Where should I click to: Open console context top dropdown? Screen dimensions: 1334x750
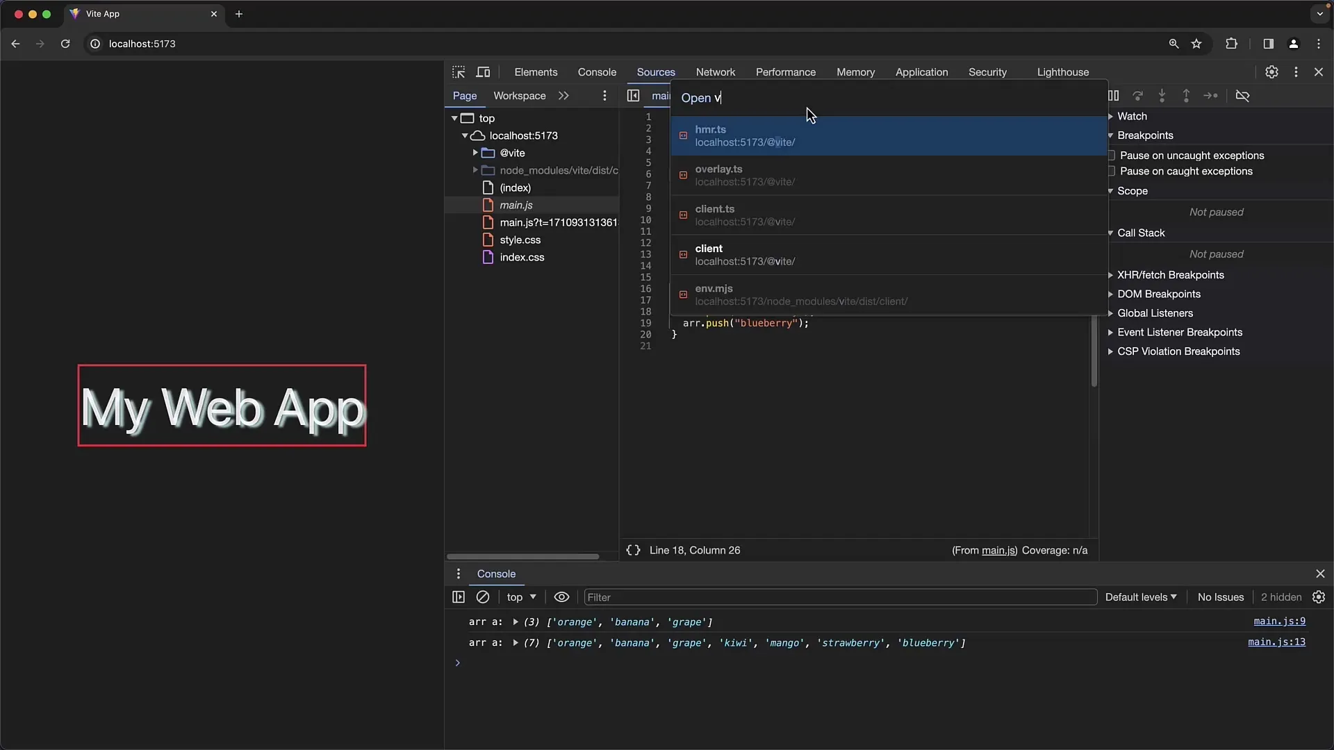pyautogui.click(x=521, y=597)
